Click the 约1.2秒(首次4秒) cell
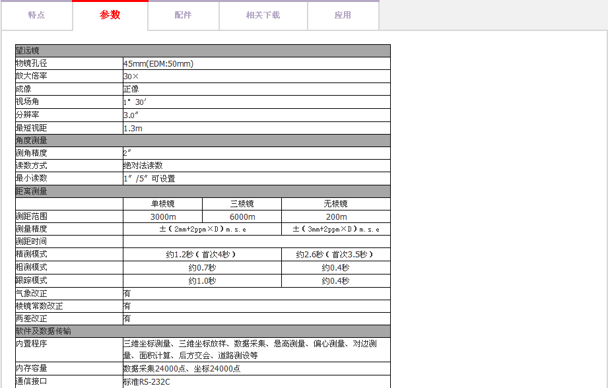The image size is (608, 388). [202, 255]
